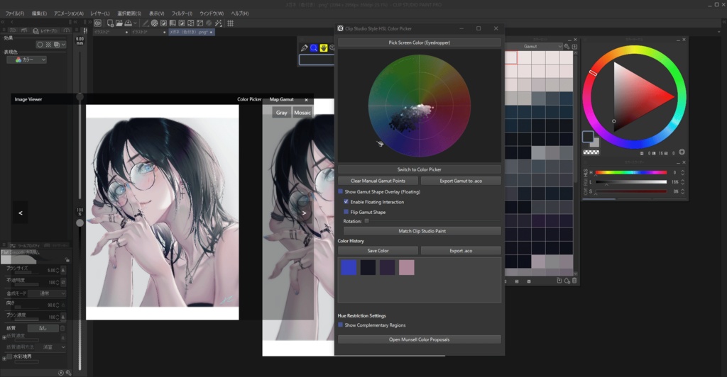Select the pen icon in the floating tool palette

coord(304,47)
